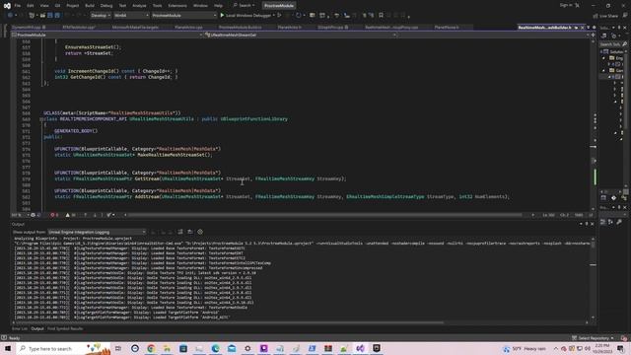Toggle word wrap in Output pane
631x355 pixels.
coord(190,232)
